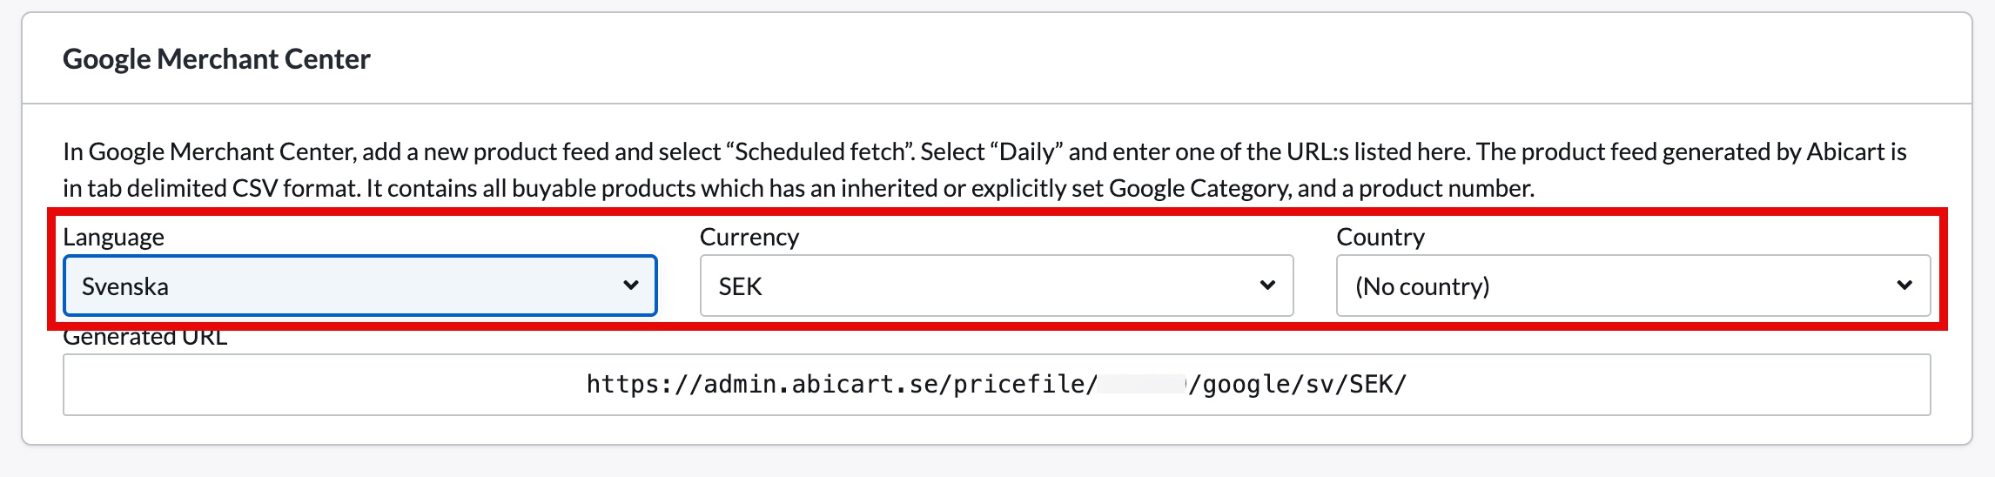Click the Language field label
The image size is (1995, 477).
click(113, 237)
